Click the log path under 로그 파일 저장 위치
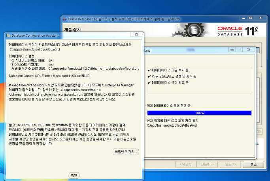 coord(172,125)
